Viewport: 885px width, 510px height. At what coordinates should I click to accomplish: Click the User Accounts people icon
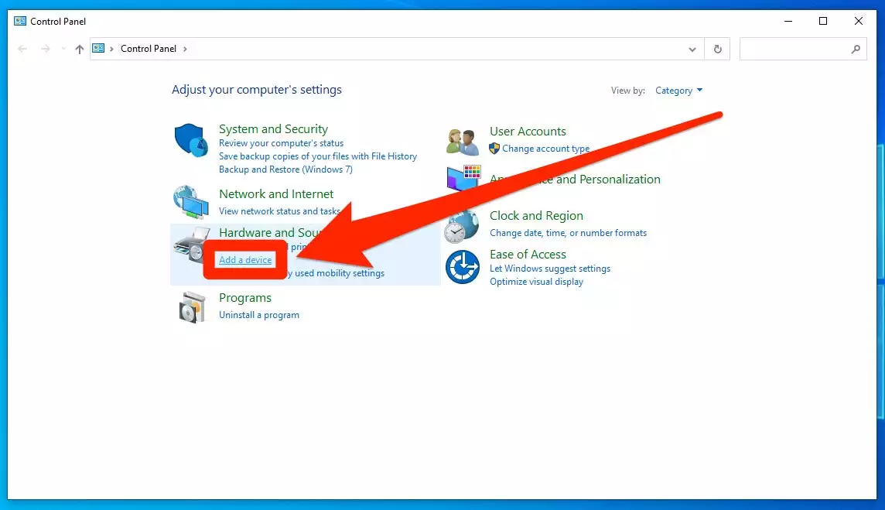click(463, 141)
